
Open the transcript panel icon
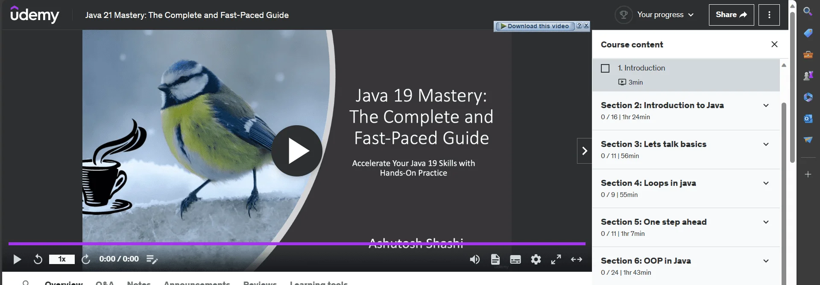[495, 259]
